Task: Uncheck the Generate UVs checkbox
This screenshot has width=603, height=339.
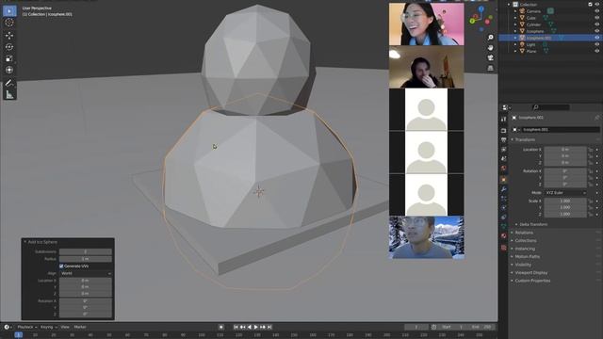Action: (61, 266)
